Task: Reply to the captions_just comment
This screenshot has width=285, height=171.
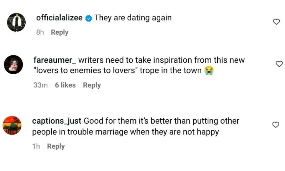Action: 56,146
